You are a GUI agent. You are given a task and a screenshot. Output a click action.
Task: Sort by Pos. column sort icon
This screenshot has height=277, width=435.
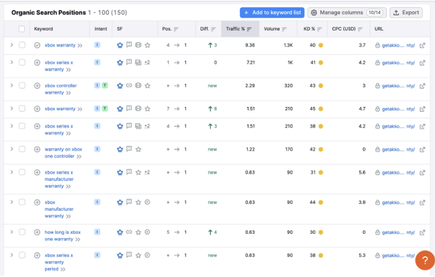point(176,29)
